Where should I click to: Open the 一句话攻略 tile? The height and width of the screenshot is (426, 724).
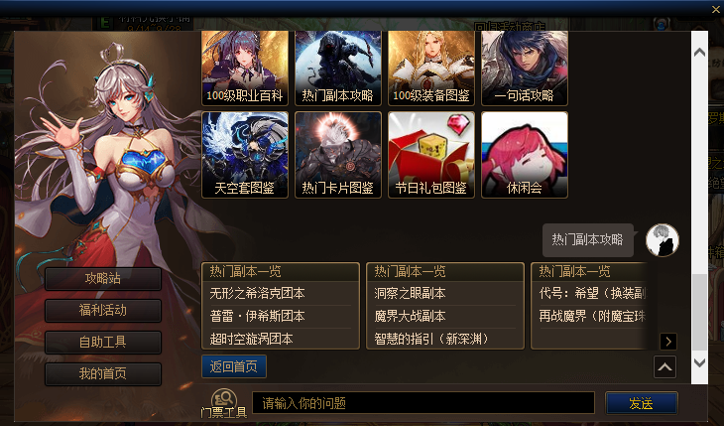click(x=525, y=69)
